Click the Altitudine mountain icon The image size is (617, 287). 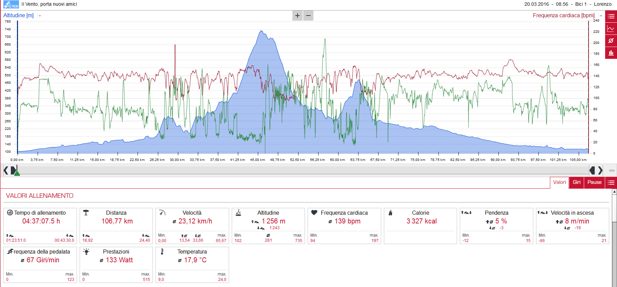238,213
